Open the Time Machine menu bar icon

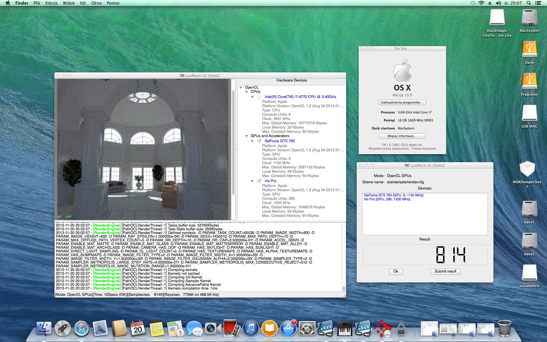coord(473,3)
